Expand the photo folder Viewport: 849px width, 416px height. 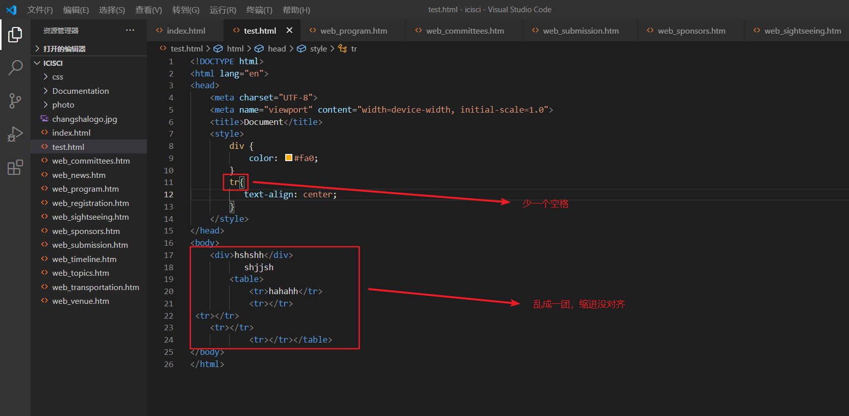[x=89, y=105]
